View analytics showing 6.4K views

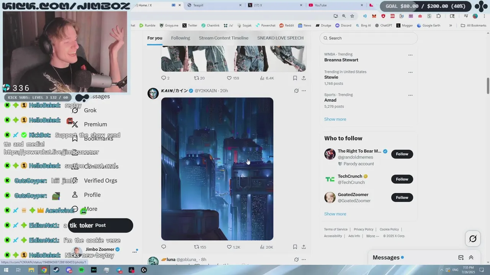pyautogui.click(x=267, y=78)
